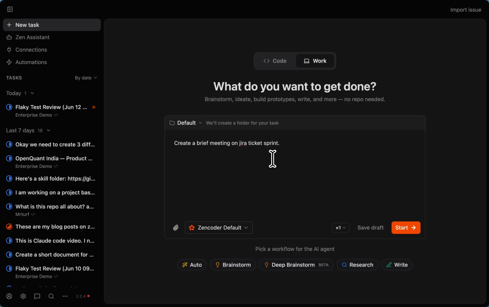Image resolution: width=489 pixels, height=307 pixels.
Task: Select the Write workflow
Action: pos(397,265)
